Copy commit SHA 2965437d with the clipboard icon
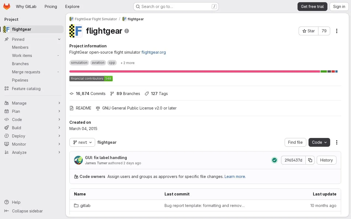 (x=310, y=160)
